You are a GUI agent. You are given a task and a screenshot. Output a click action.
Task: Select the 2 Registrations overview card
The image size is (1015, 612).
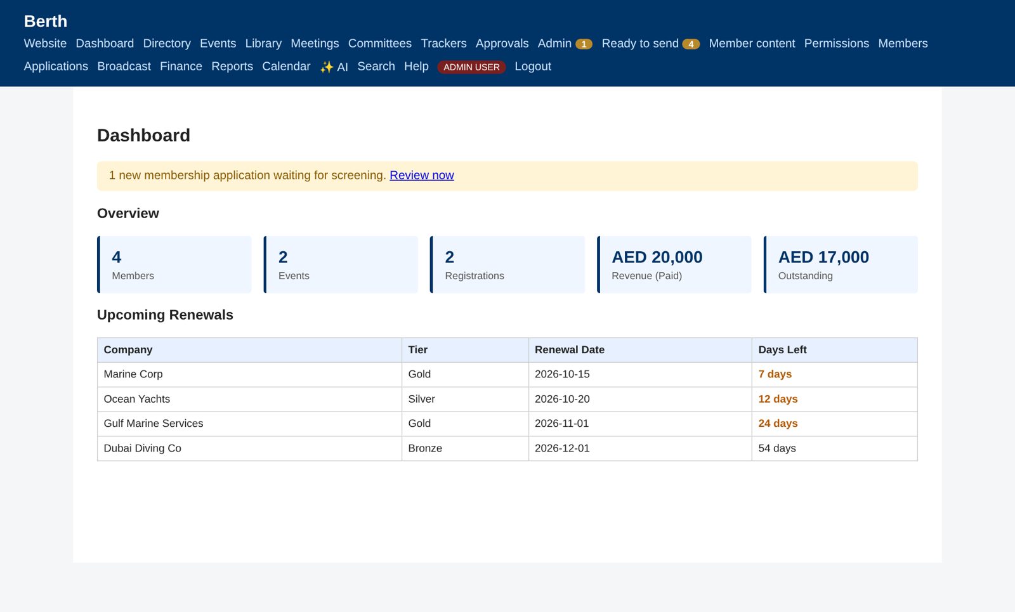(507, 264)
